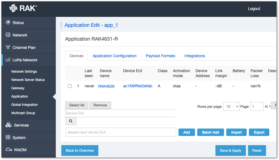Click the Reset button
Viewport: 279px width, 160px height.
click(257, 150)
